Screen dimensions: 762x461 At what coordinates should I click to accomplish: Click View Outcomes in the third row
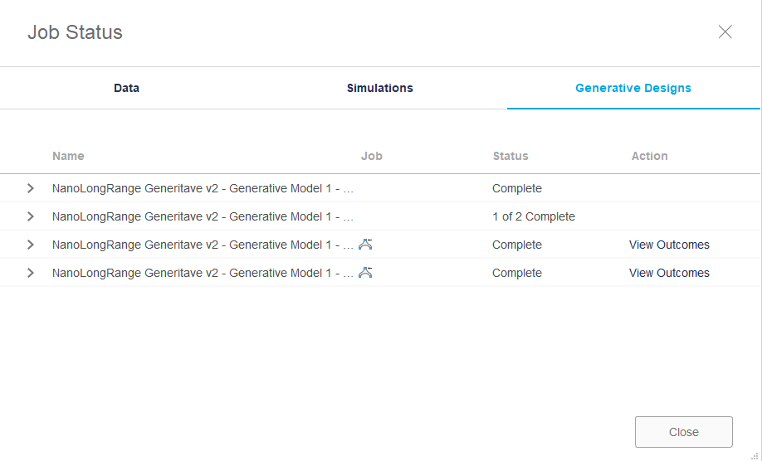click(669, 245)
